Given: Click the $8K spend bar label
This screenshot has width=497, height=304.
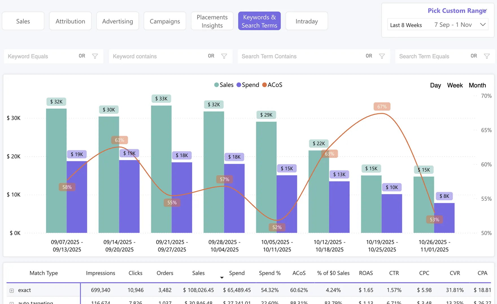Looking at the screenshot, I should click(x=444, y=196).
